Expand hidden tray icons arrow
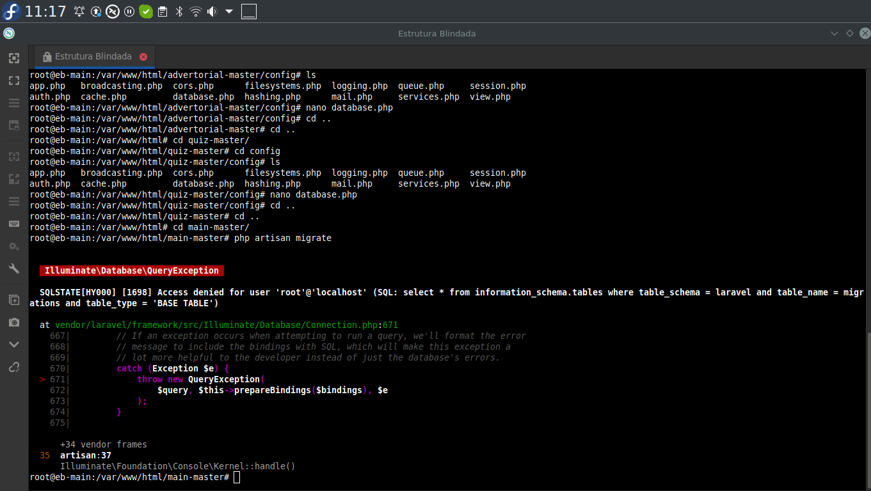Screen dimensions: 871x491 coord(229,12)
